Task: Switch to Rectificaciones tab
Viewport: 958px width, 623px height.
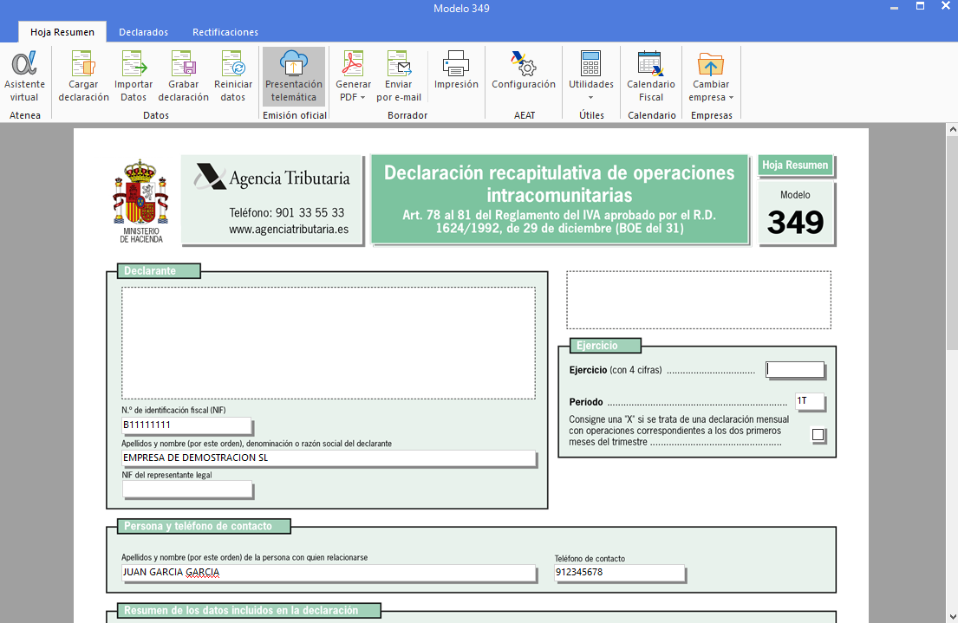Action: (225, 32)
